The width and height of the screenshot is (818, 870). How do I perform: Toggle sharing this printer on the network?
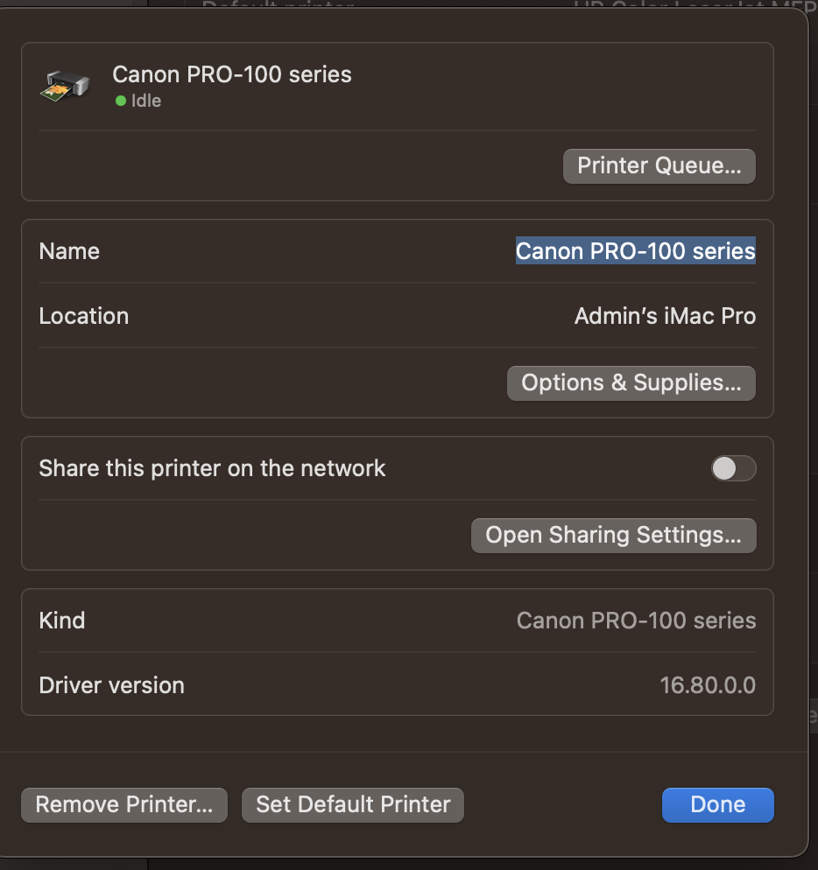(x=733, y=468)
